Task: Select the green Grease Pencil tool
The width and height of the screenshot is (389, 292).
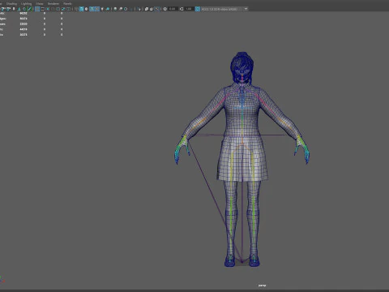Action: [x=30, y=9]
